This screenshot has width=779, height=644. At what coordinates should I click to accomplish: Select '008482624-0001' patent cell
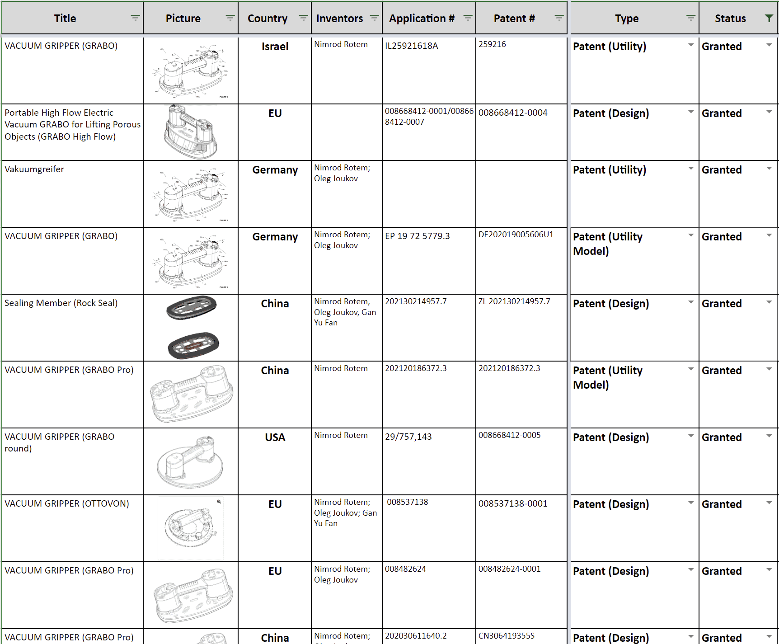521,595
